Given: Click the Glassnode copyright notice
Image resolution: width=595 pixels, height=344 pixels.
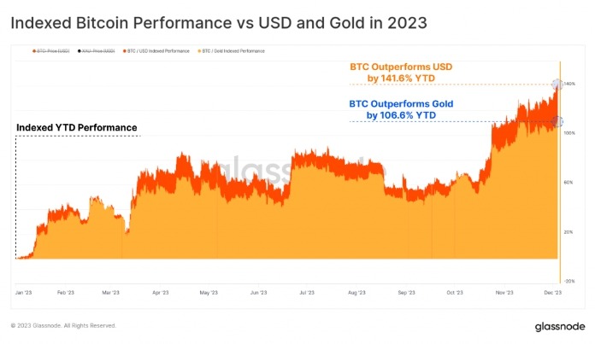Looking at the screenshot, I should 63,325.
